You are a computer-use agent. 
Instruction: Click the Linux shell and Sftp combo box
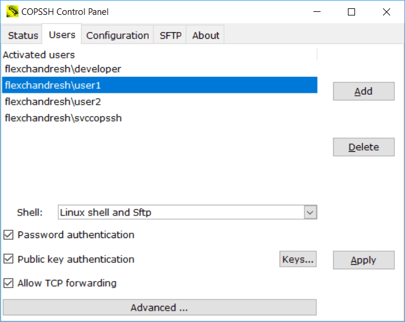(x=187, y=212)
